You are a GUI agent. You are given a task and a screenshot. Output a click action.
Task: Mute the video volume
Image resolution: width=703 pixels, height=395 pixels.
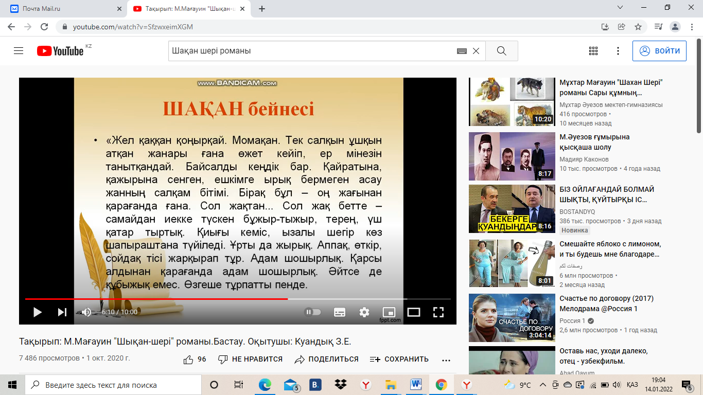(x=86, y=312)
